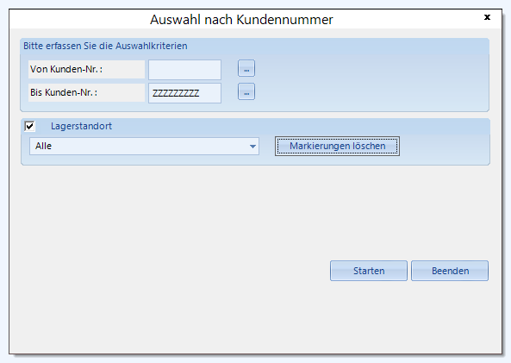Click the Auswahl nach Kundennummer title bar
The height and width of the screenshot is (363, 511).
coord(241,20)
